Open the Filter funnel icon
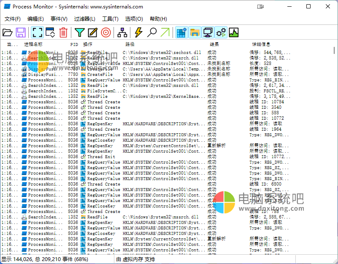This screenshot has height=264, width=338. coord(80,32)
